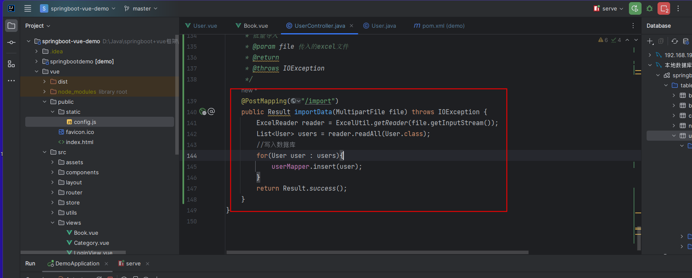This screenshot has width=692, height=278.
Task: Toggle the Structure tool window
Action: pos(11,64)
